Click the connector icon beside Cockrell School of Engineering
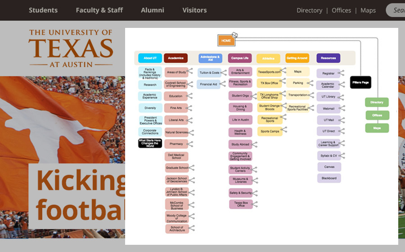405x252 pixels. pos(190,84)
